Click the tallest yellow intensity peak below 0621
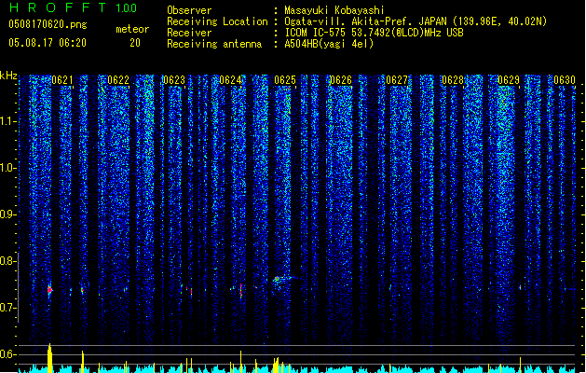Image resolution: width=586 pixels, height=373 pixels. pyautogui.click(x=49, y=358)
